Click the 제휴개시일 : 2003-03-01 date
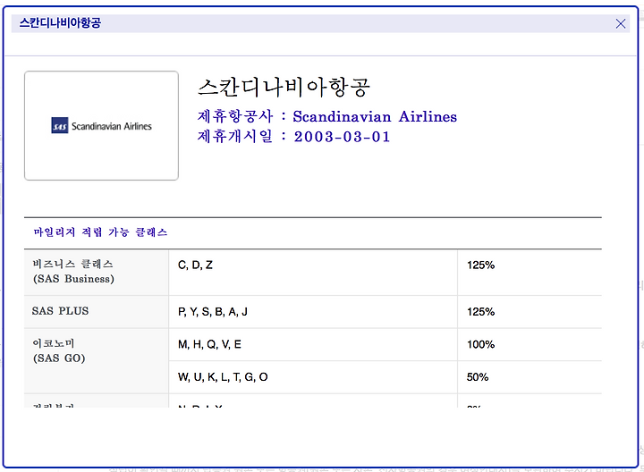Screen dimensions: 644x472 [x=293, y=136]
